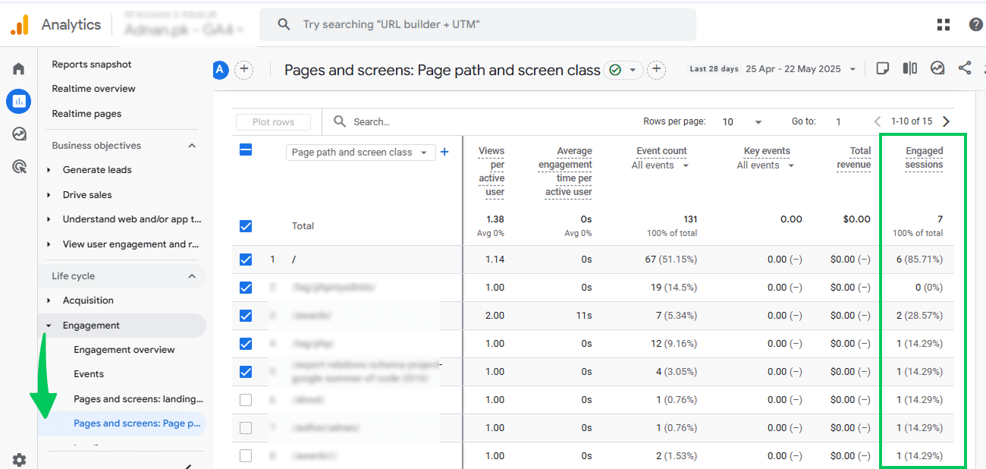Open Key events 'All events' dropdown
This screenshot has height=469, width=986.
[x=765, y=165]
